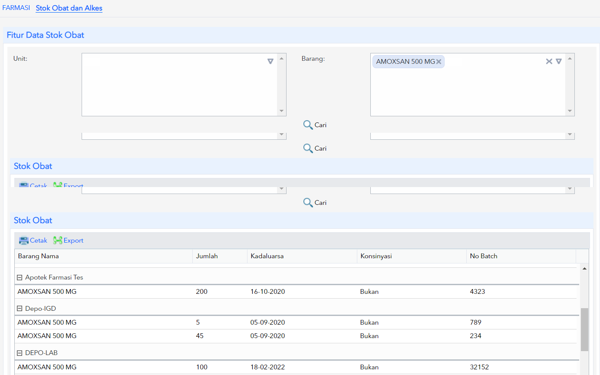Collapse the Apotek Farmasi Tes group

[x=20, y=277]
